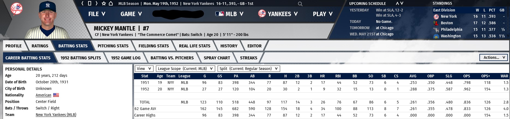Click the home icon in top bar

(111, 4)
